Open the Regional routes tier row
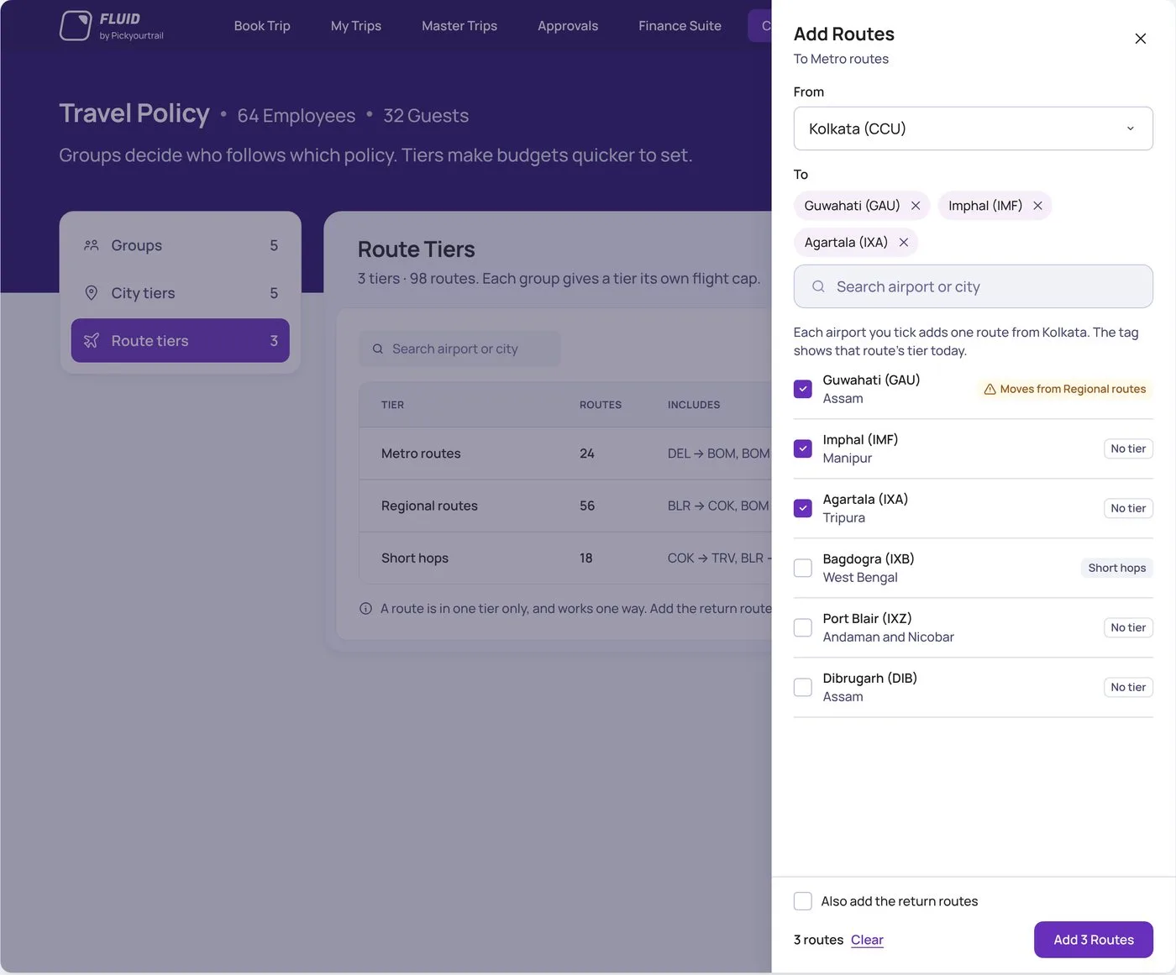 click(565, 506)
